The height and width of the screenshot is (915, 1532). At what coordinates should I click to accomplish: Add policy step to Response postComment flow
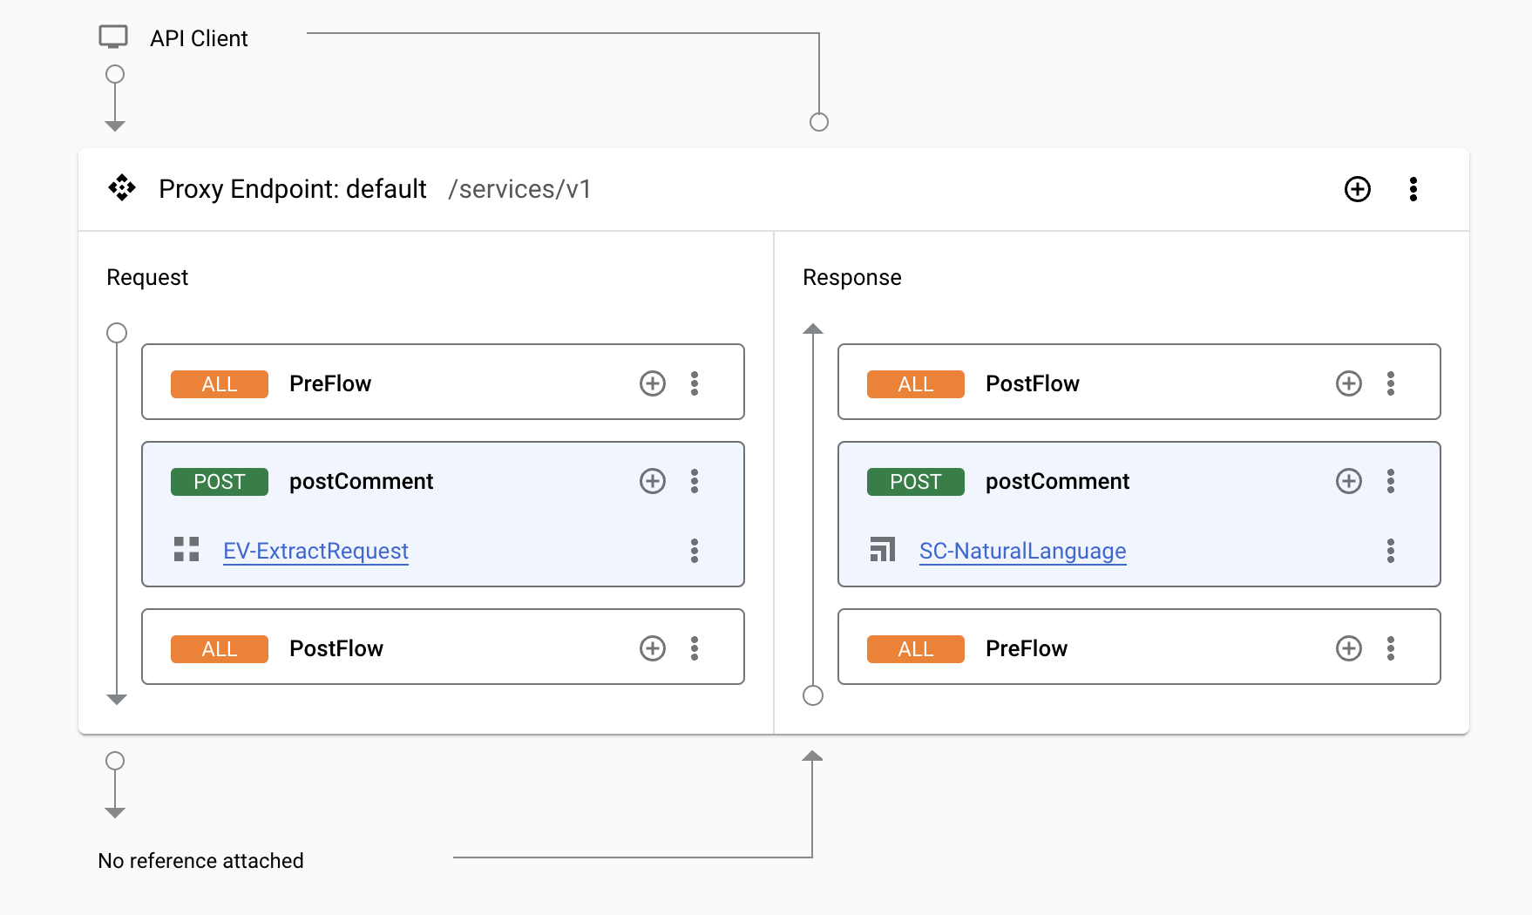pos(1349,481)
